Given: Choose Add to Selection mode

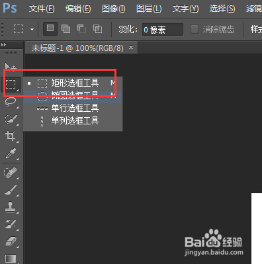Looking at the screenshot, I should [65, 29].
